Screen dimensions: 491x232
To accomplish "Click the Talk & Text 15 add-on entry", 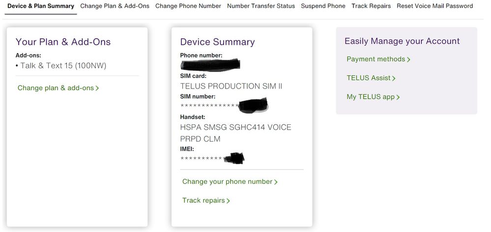I will (x=63, y=65).
